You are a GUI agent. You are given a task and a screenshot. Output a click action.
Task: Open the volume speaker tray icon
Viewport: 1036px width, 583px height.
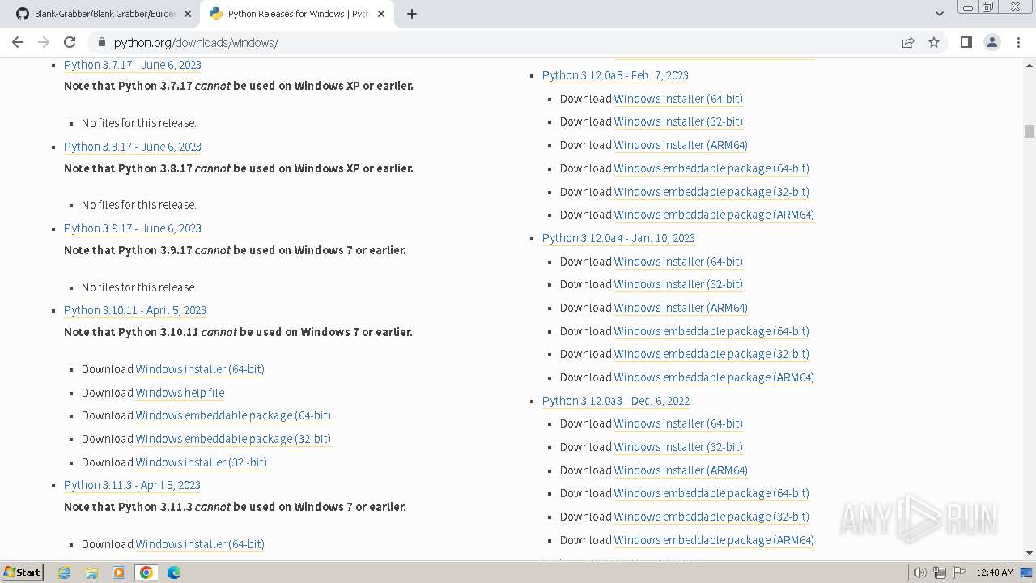(920, 572)
